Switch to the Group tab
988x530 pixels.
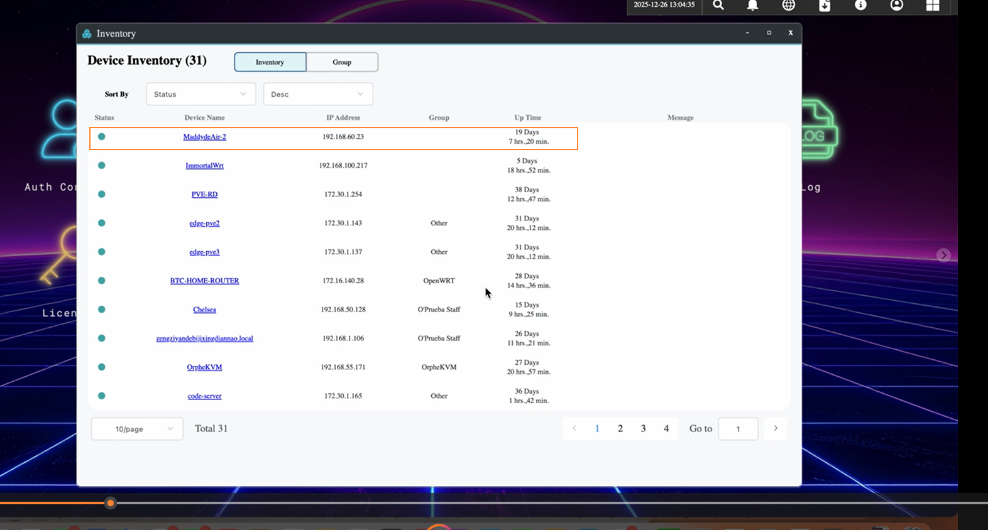click(x=342, y=62)
